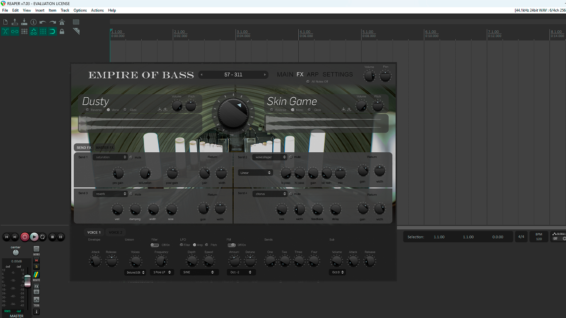Mute master track with M button
Screen dimensions: 566x318
[x=36, y=260]
